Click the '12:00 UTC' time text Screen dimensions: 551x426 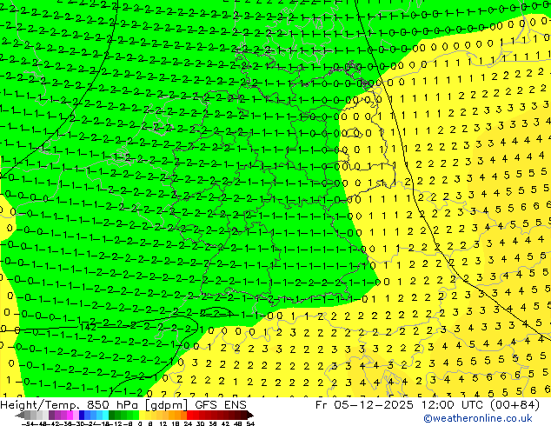point(452,405)
